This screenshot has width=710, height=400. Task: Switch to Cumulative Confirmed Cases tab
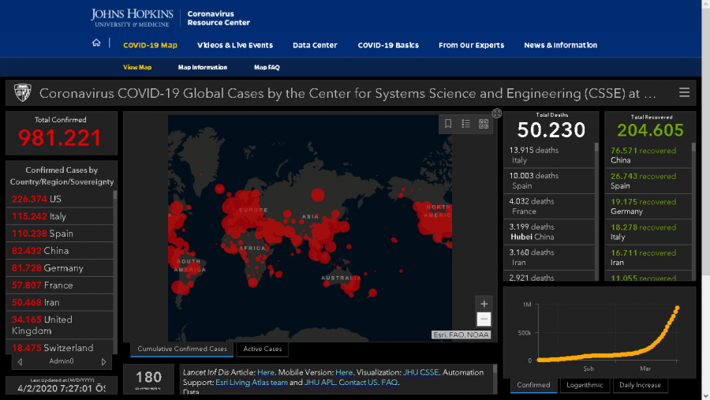coord(182,349)
